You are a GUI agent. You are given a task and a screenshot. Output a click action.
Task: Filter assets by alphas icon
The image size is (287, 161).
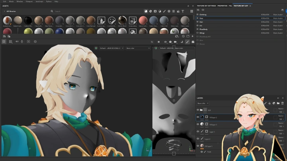tap(169, 11)
